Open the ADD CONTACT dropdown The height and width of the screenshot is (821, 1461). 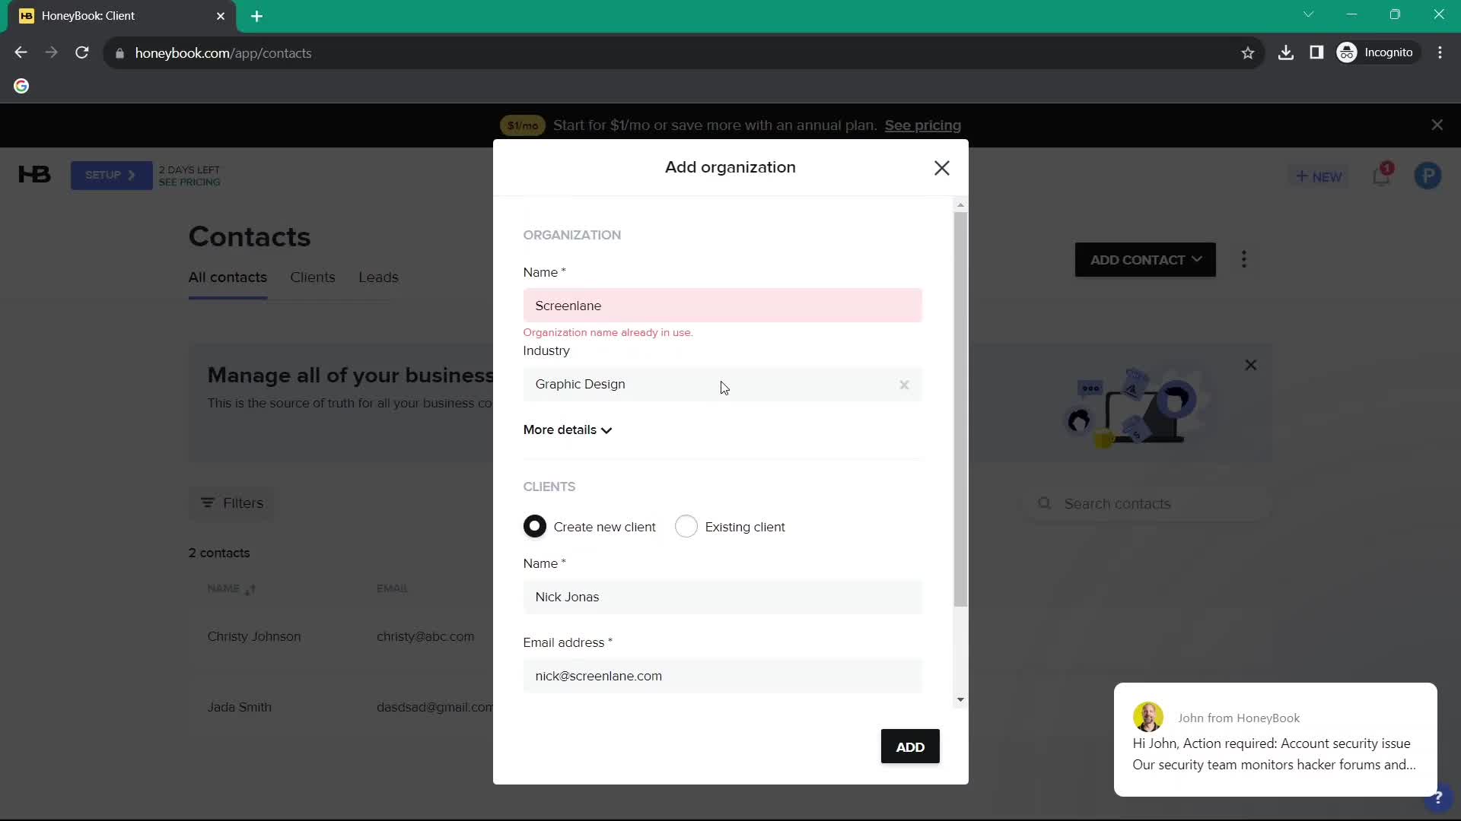click(x=1145, y=260)
